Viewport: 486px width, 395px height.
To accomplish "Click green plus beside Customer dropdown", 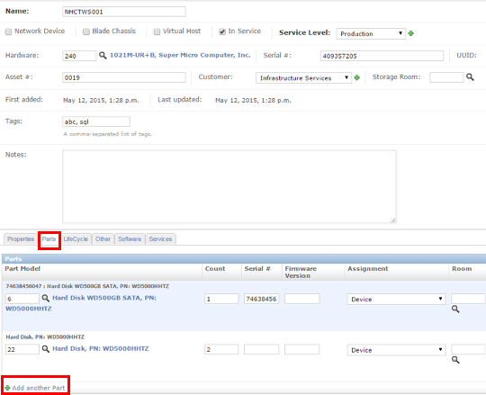I will pyautogui.click(x=357, y=77).
